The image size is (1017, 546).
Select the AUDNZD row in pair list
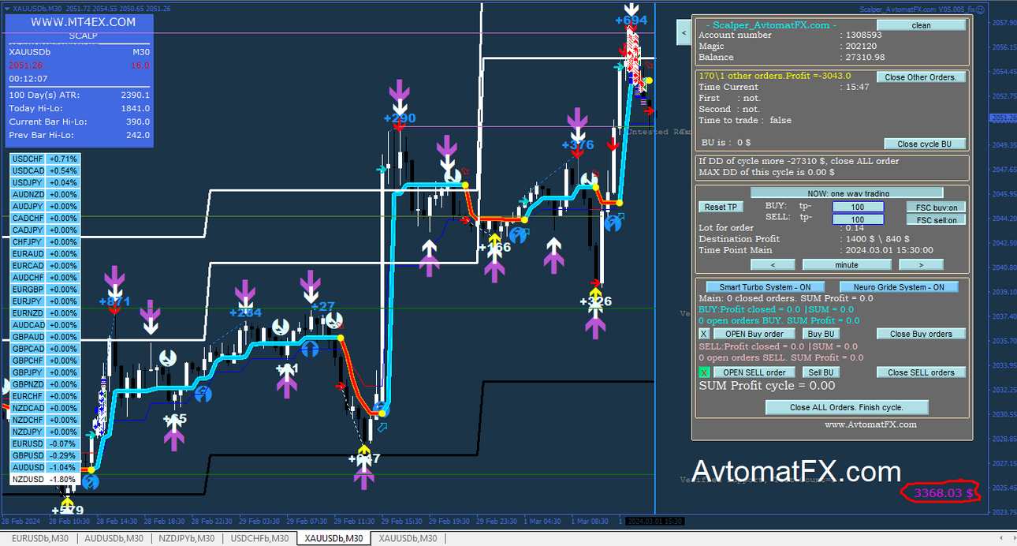click(45, 194)
